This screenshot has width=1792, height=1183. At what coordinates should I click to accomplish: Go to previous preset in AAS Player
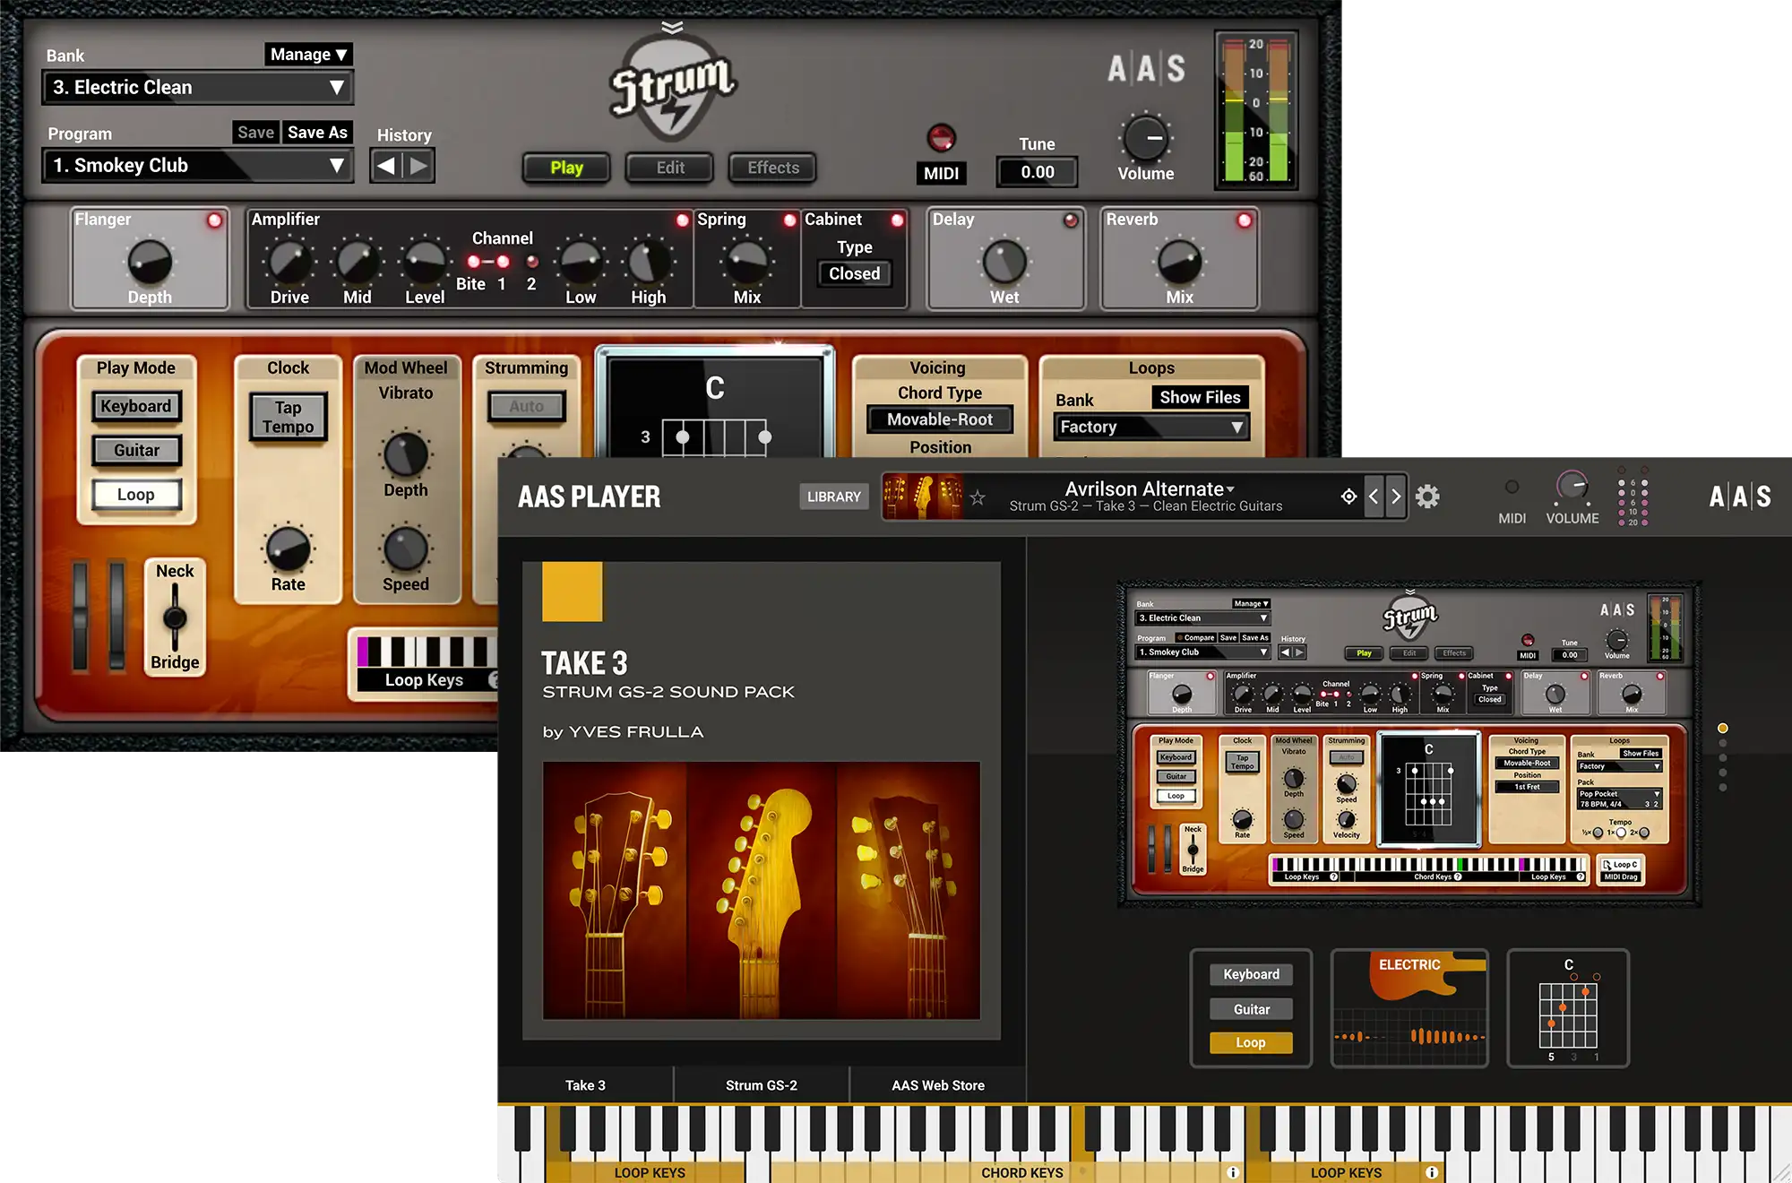[x=1374, y=497]
